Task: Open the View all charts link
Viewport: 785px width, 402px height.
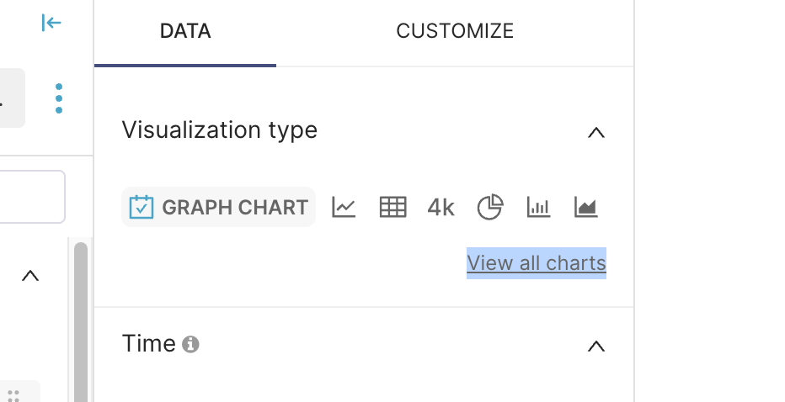Action: (537, 263)
